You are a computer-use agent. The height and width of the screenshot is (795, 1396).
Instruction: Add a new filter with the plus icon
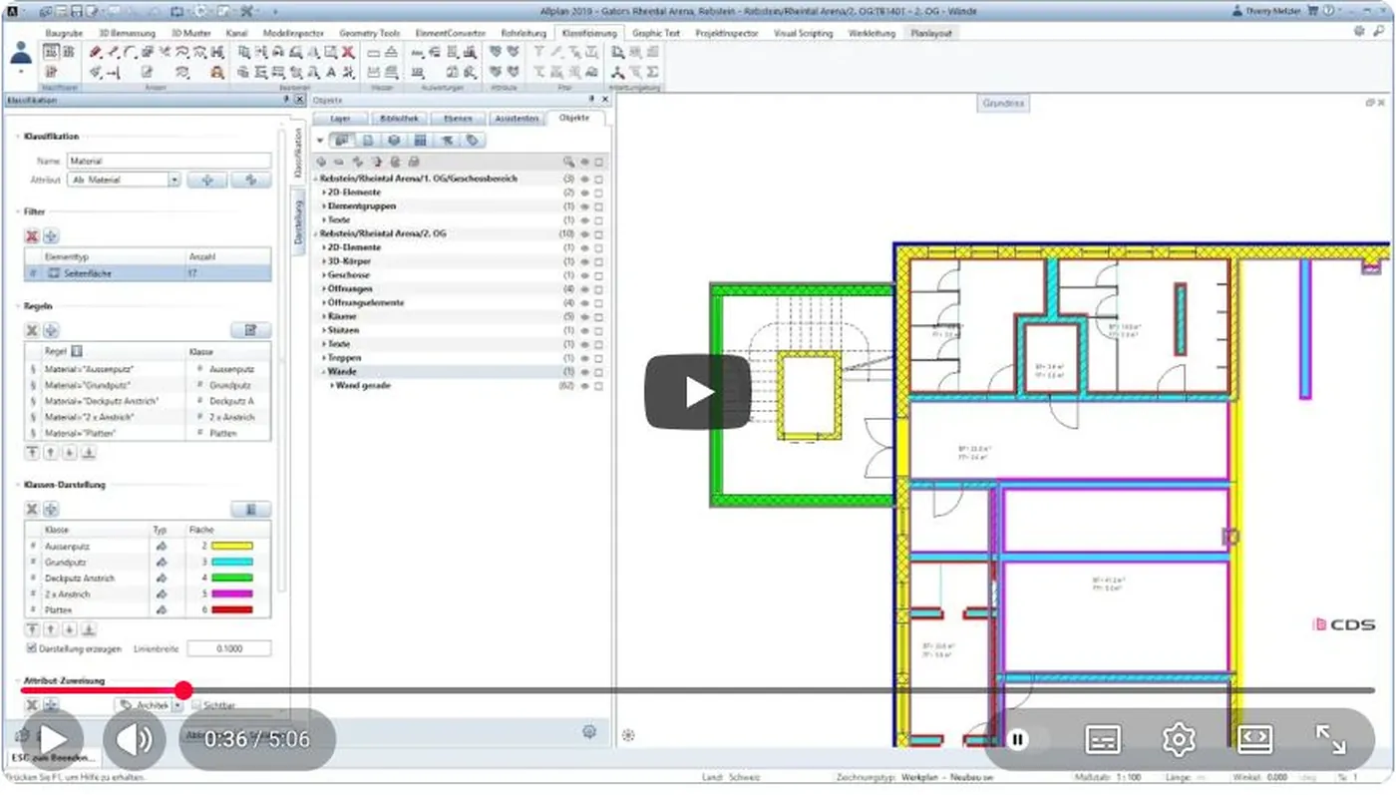coord(51,236)
